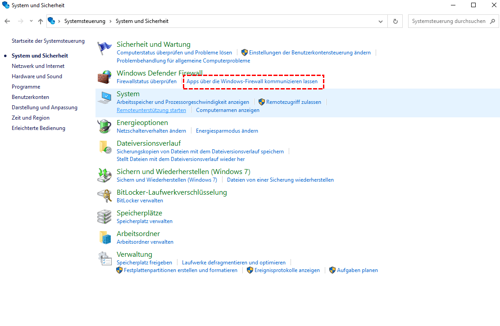500x326 pixels.
Task: Click Systemsteuerung in the breadcrumb
Action: point(85,21)
